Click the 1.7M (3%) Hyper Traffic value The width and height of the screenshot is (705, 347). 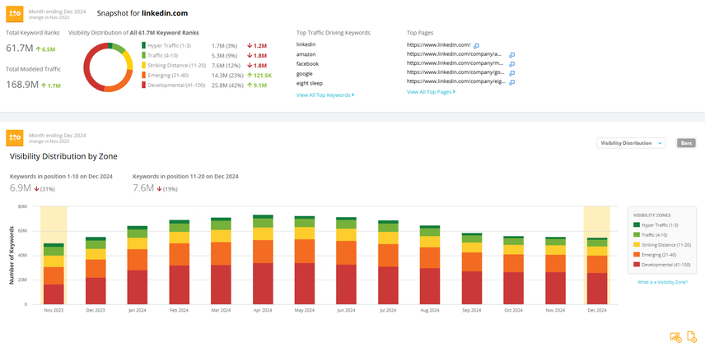pyautogui.click(x=223, y=46)
